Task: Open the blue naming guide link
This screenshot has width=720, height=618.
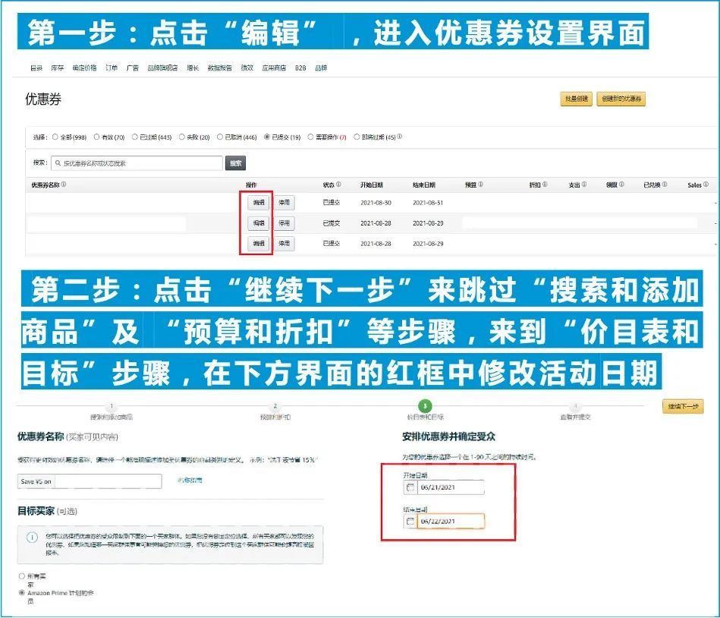Action: tap(190, 480)
